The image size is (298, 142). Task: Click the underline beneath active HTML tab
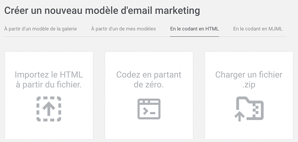pyautogui.click(x=194, y=36)
